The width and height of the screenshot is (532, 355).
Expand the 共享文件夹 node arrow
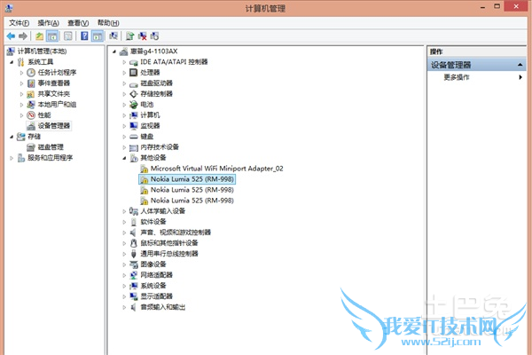pyautogui.click(x=21, y=94)
